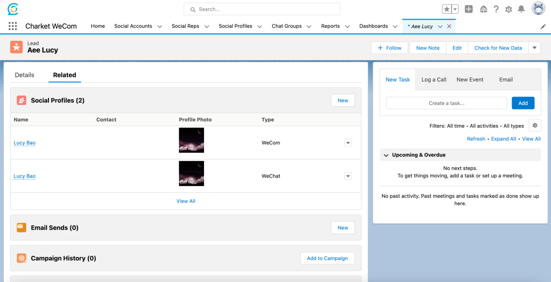The height and width of the screenshot is (282, 551).
Task: Click the Create a task input field
Action: (446, 103)
